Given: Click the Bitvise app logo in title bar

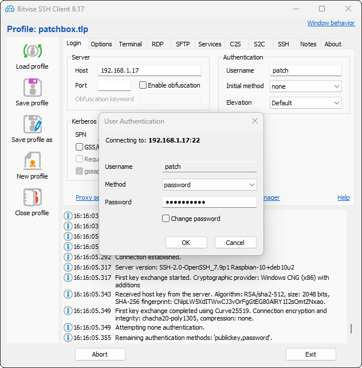Looking at the screenshot, I should tap(10, 9).
